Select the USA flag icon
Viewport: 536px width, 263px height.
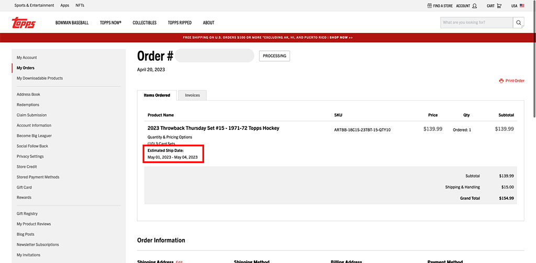522,6
